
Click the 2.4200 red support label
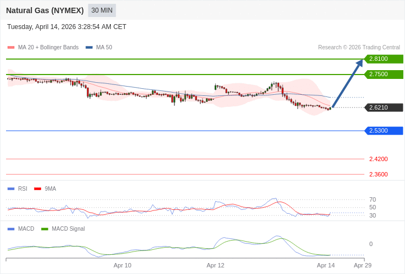coord(378,159)
